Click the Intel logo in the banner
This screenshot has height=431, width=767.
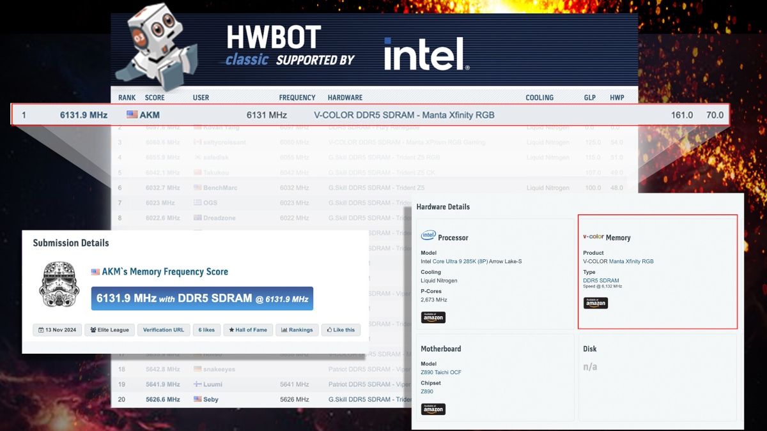427,54
